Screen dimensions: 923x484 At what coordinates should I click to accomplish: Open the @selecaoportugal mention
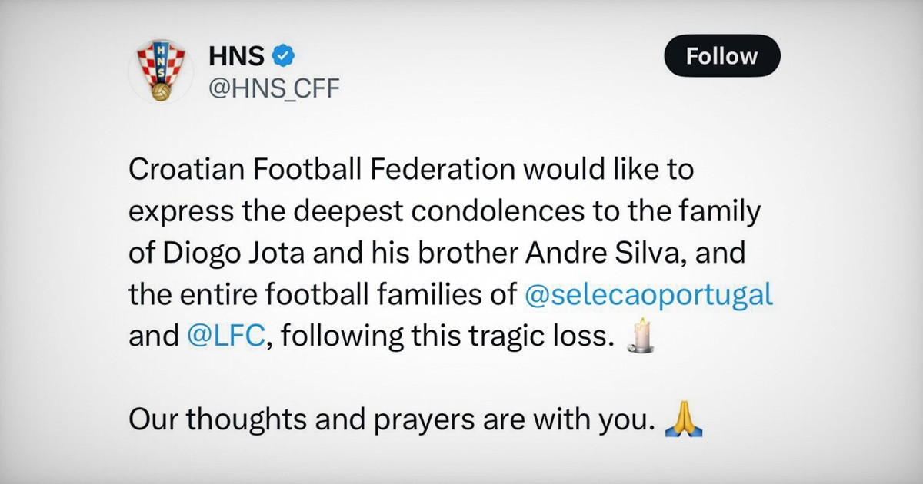(648, 295)
